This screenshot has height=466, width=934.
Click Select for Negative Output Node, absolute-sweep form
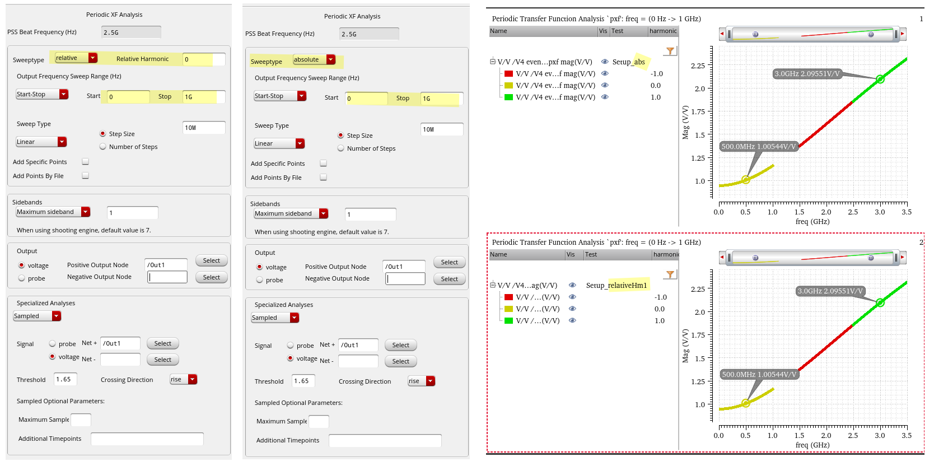point(450,279)
